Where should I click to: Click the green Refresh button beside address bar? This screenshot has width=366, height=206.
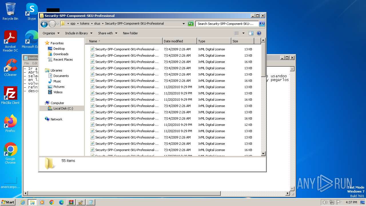tap(191, 24)
